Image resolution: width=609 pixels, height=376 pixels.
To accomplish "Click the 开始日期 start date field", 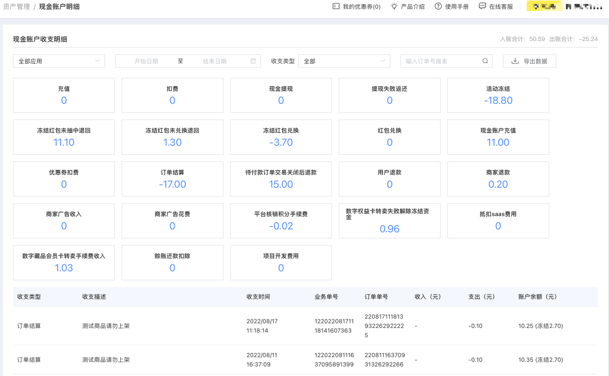I will (146, 61).
